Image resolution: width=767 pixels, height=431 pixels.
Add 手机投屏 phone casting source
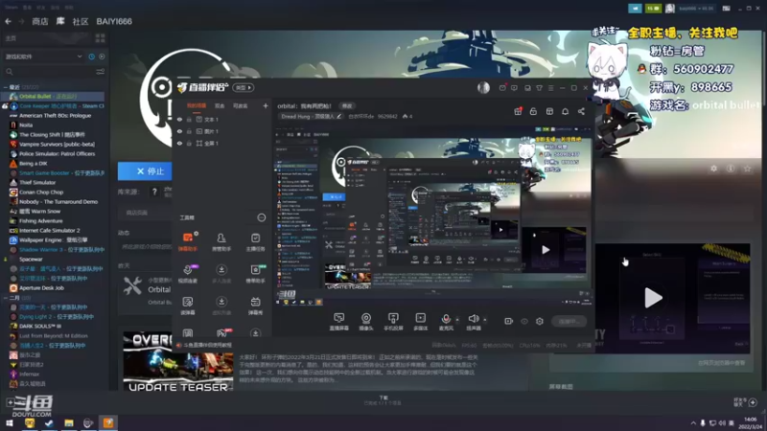click(x=393, y=322)
